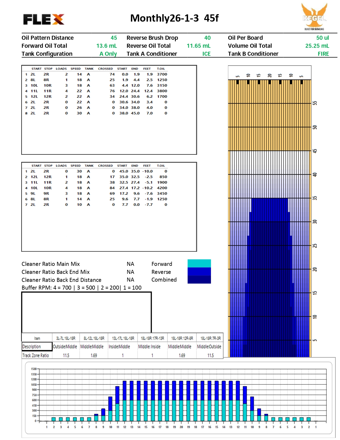Click the Buffer RPM settings line
This screenshot has width=340, height=440.
point(82,288)
